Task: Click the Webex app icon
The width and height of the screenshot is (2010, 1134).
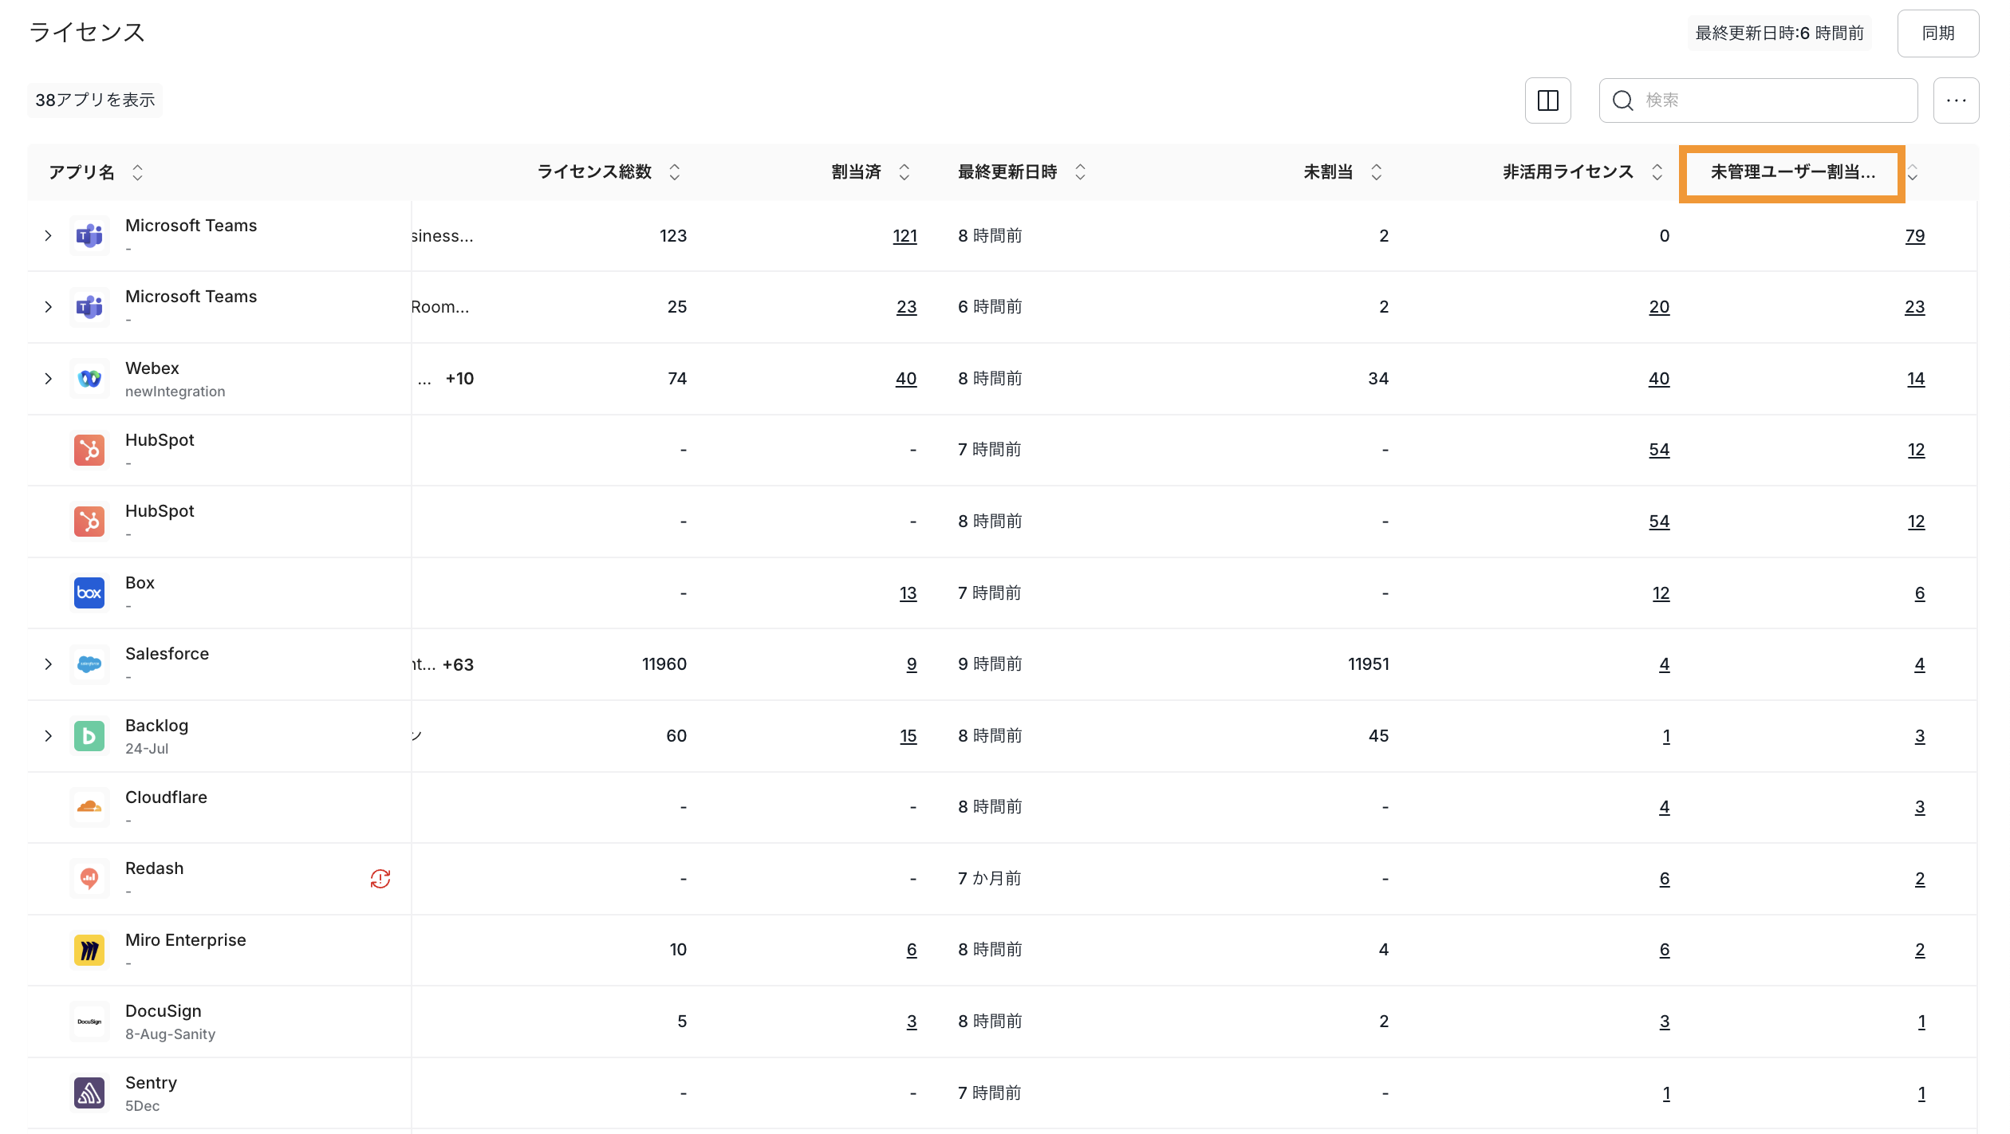Action: [x=89, y=377]
